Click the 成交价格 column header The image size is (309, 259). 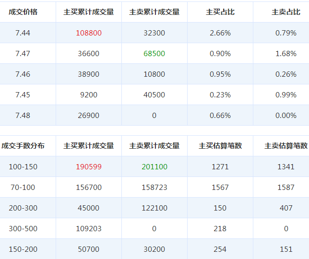pos(23,12)
